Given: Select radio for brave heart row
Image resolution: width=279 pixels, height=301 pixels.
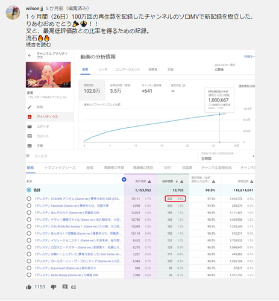Looking at the screenshot, I should pos(29,268).
